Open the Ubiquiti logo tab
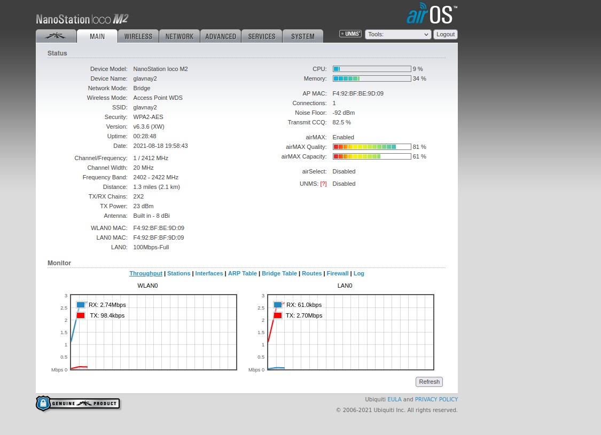Image resolution: width=601 pixels, height=435 pixels. click(x=56, y=36)
